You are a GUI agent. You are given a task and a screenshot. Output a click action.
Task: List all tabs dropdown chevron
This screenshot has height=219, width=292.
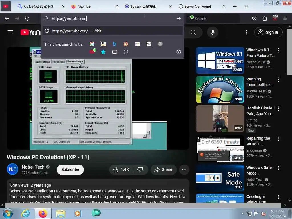(x=246, y=6)
